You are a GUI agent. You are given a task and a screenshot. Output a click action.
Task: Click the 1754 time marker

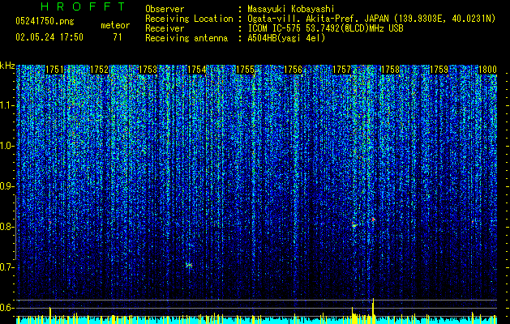[x=197, y=70]
